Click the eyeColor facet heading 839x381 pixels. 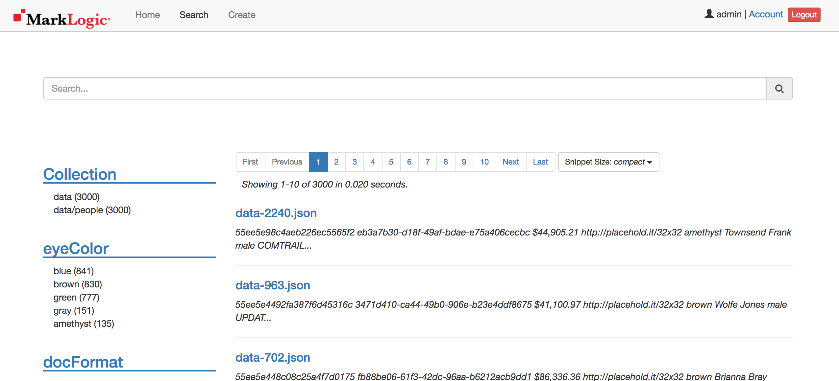tap(76, 248)
